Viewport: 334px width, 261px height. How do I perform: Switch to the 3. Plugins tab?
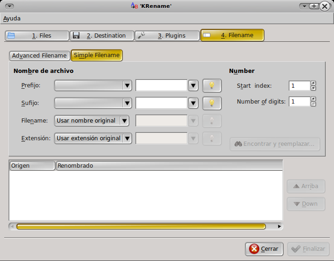(167, 35)
